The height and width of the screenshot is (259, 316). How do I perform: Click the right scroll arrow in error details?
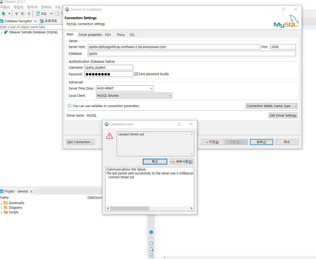[x=192, y=208]
